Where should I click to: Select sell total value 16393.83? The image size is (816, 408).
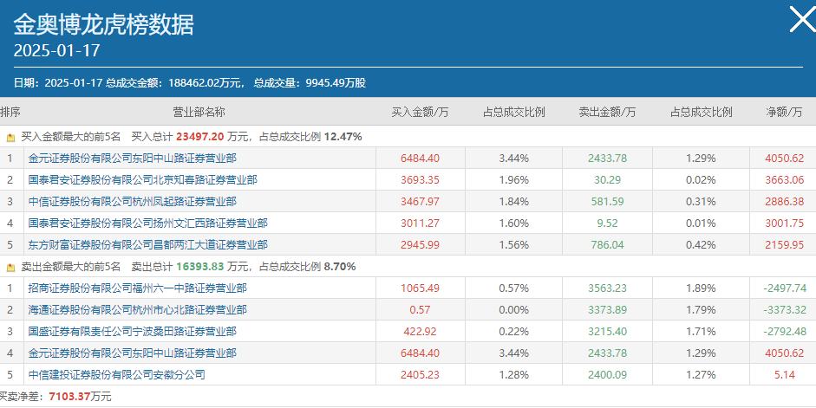click(199, 267)
